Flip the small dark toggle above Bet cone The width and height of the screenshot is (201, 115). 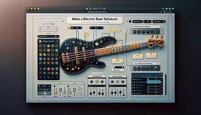[118, 67]
